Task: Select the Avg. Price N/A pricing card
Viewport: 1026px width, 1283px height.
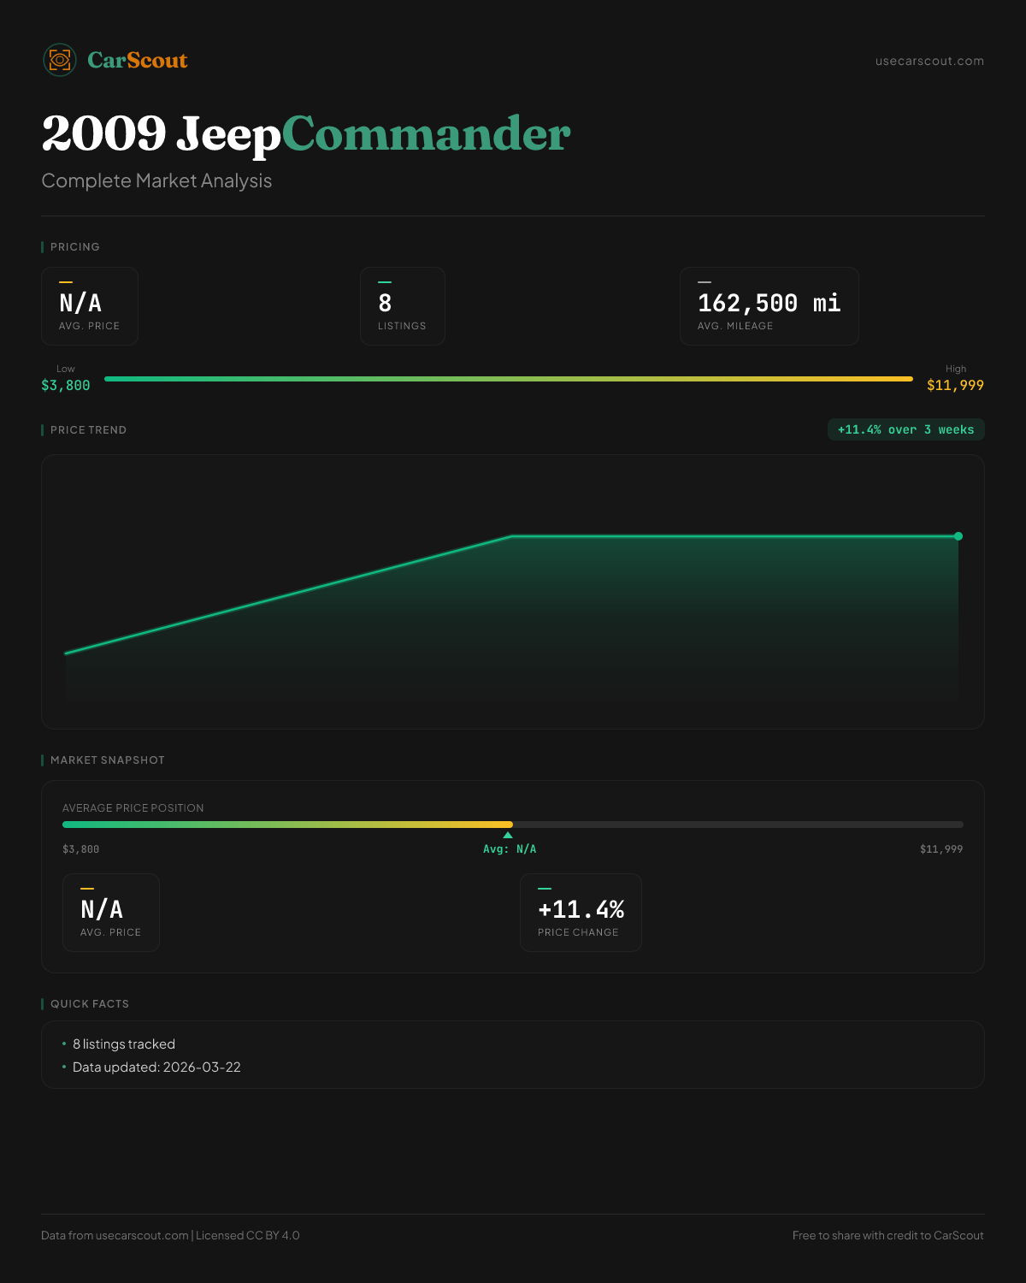Action: [x=90, y=306]
